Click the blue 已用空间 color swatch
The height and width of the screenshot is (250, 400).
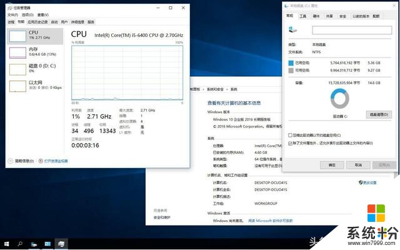point(291,62)
